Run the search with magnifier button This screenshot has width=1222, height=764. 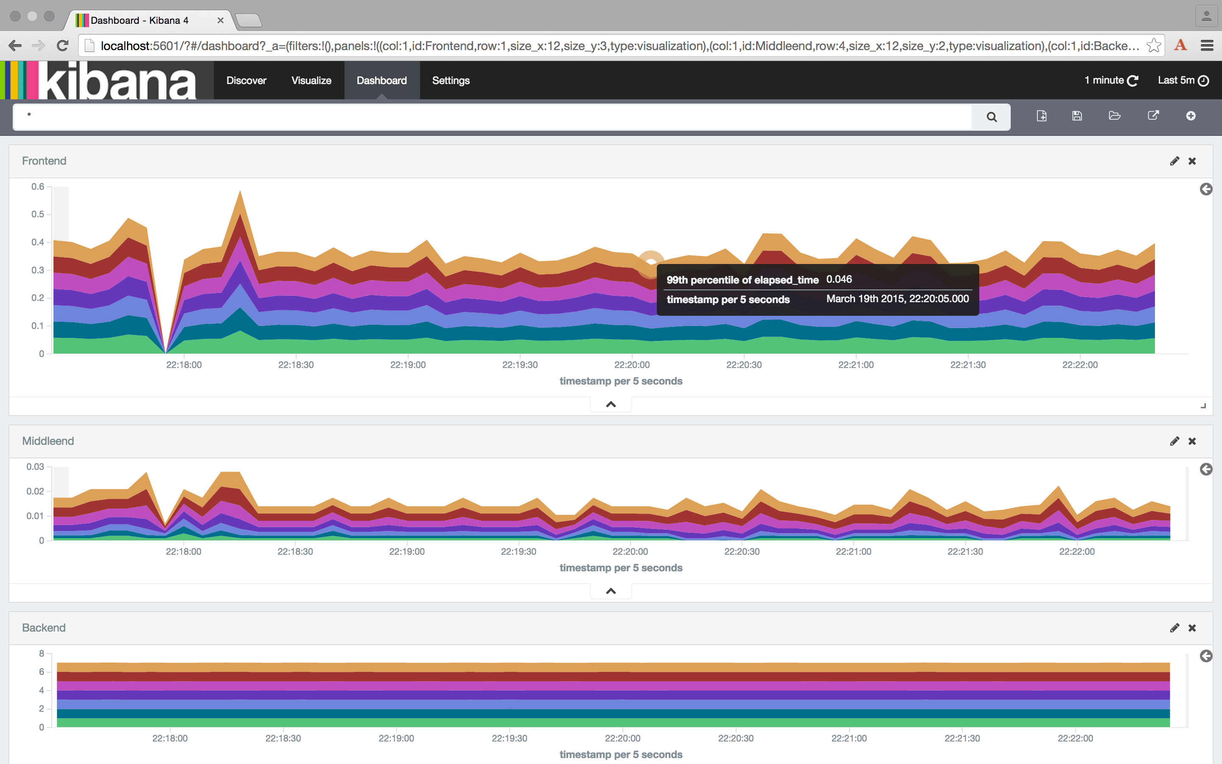991,117
